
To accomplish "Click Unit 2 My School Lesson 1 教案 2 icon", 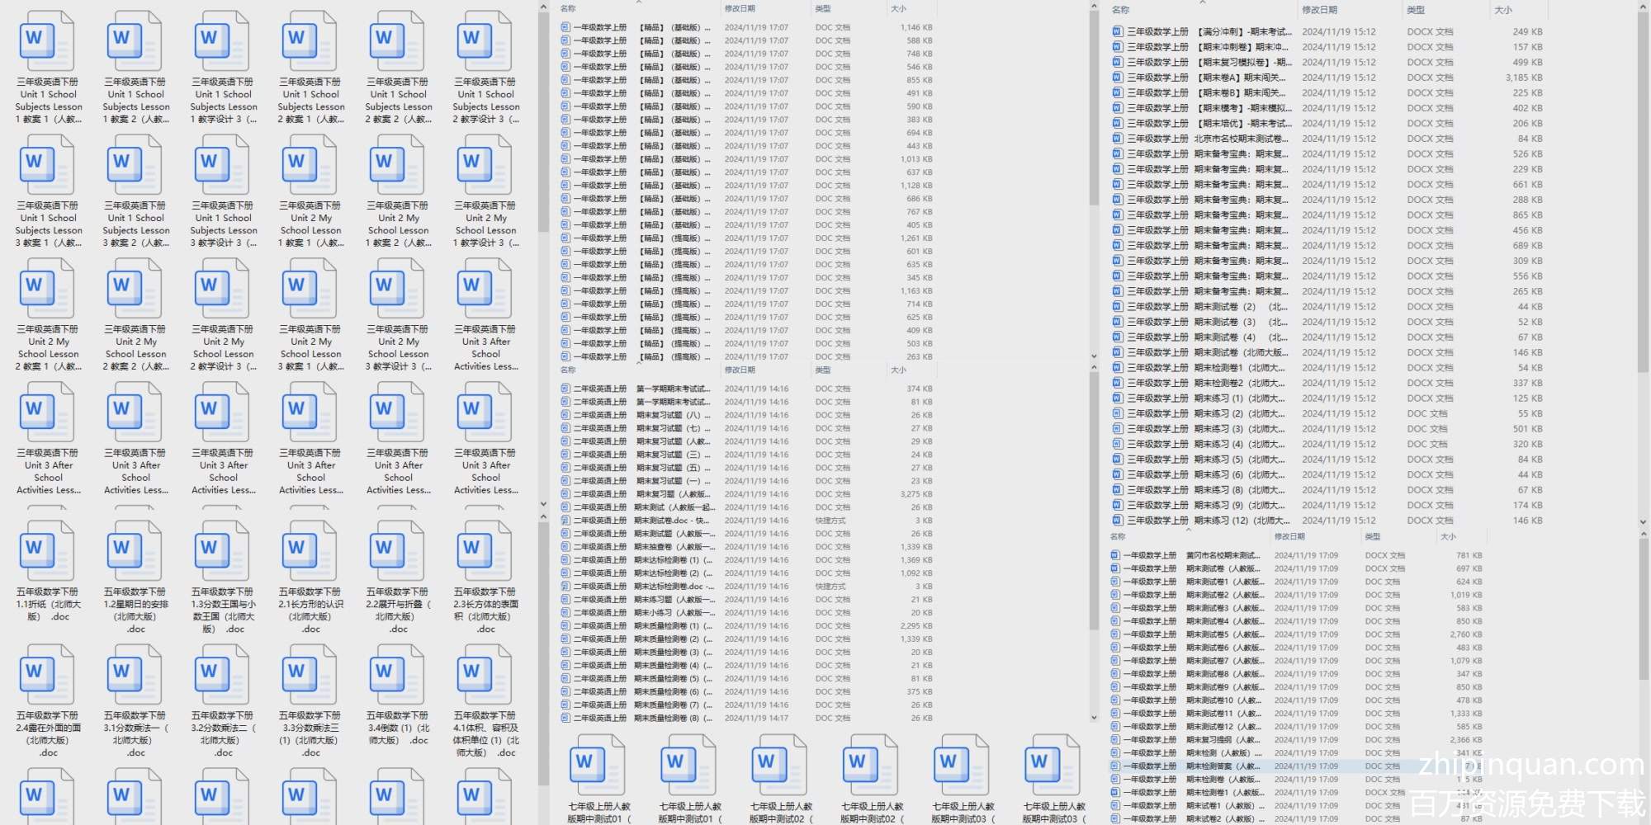I will [395, 165].
